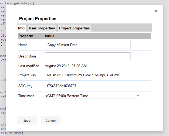Click the Save button

[27, 121]
